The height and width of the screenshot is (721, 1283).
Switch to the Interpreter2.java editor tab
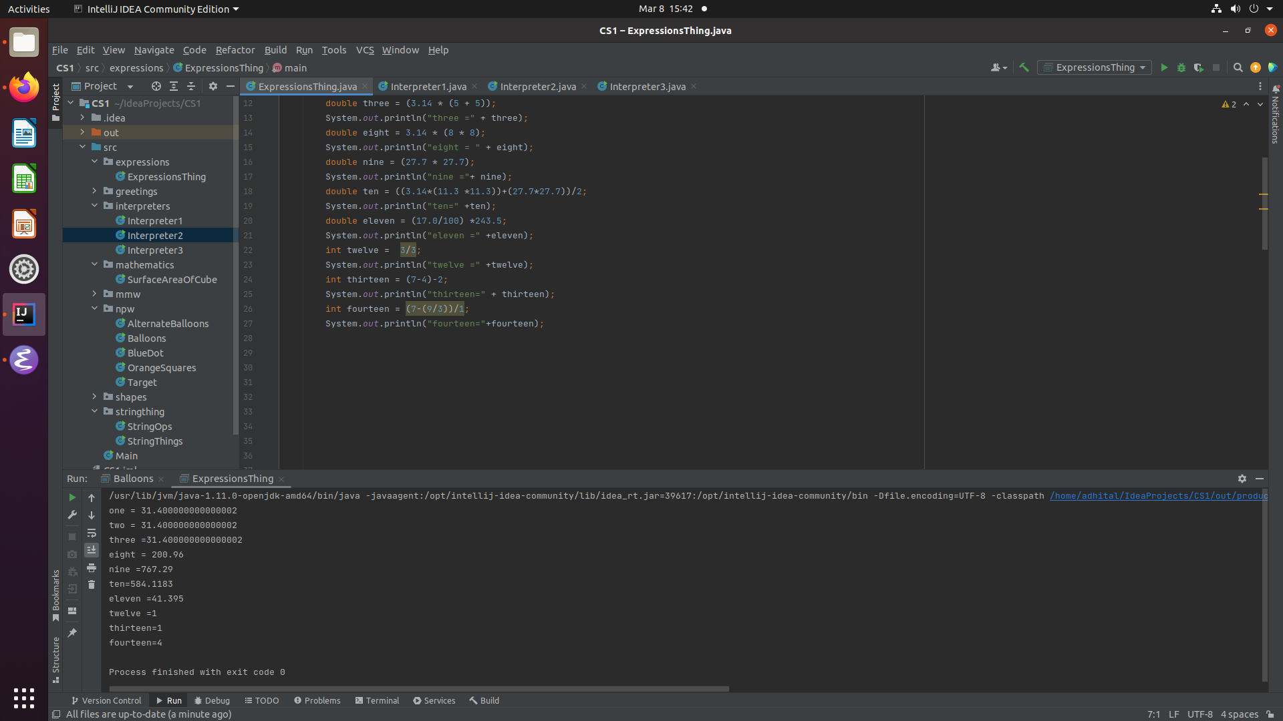pos(537,87)
